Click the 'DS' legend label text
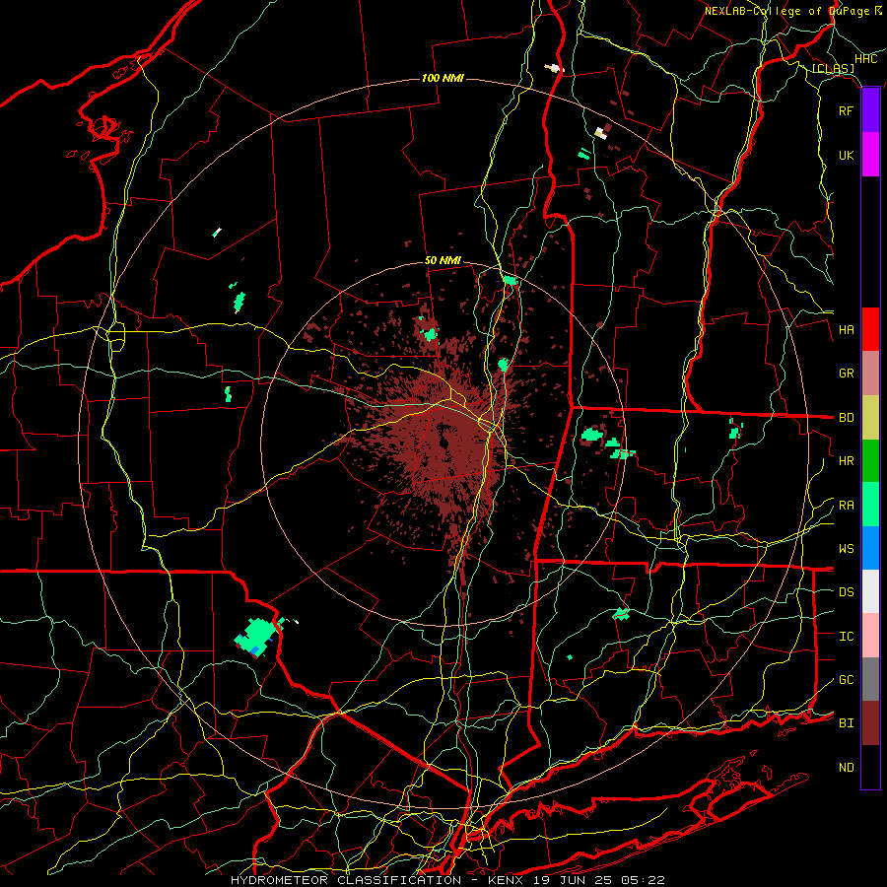887x887 pixels. (x=846, y=592)
